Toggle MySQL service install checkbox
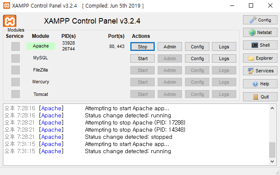This screenshot has height=175, width=280. pos(16,58)
